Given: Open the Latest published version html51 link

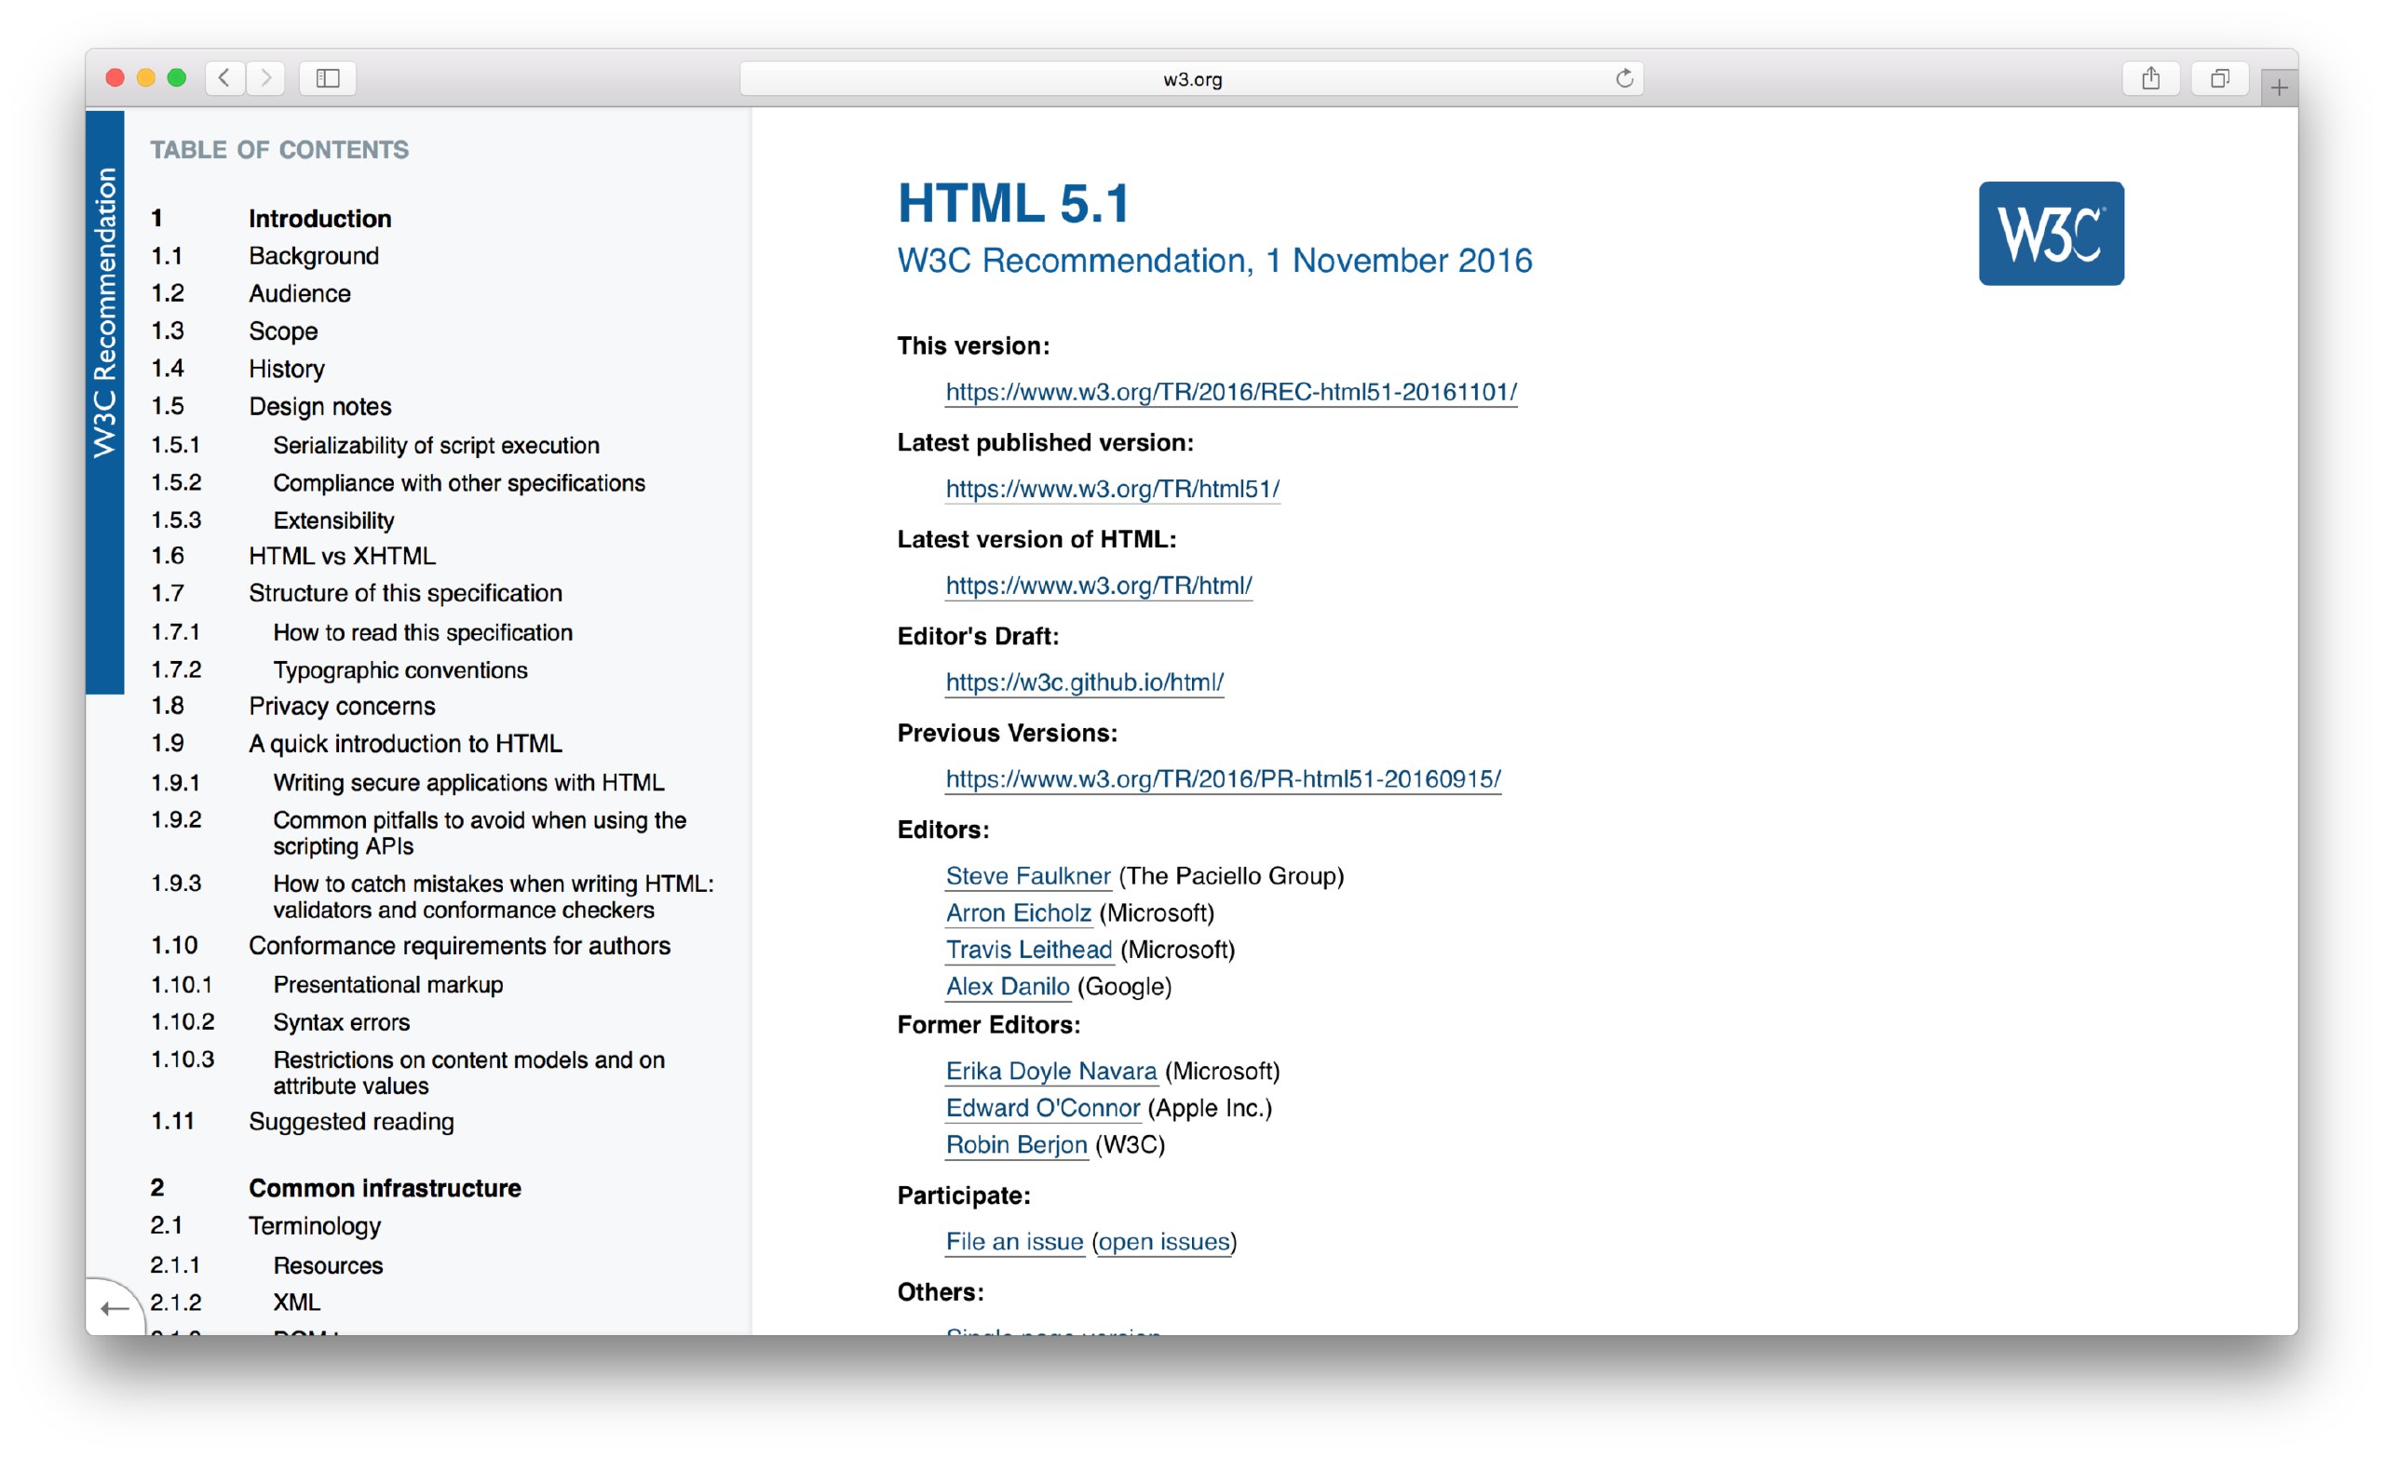Looking at the screenshot, I should point(1113,489).
